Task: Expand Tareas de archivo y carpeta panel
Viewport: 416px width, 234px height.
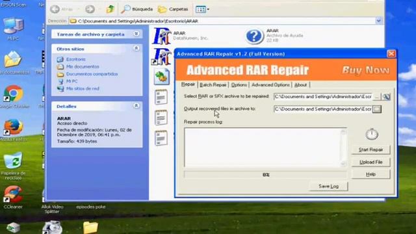Action: (136, 34)
